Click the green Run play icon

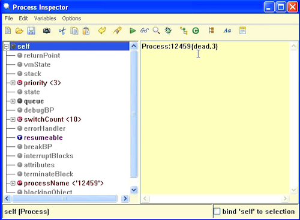(x=133, y=31)
